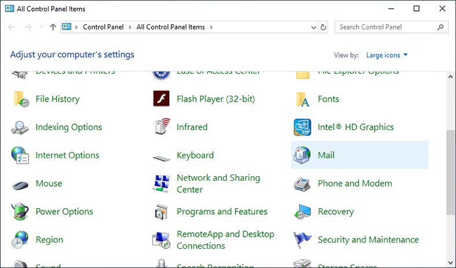The height and width of the screenshot is (268, 456).
Task: Open the Intel HD Graphics link
Action: [356, 127]
